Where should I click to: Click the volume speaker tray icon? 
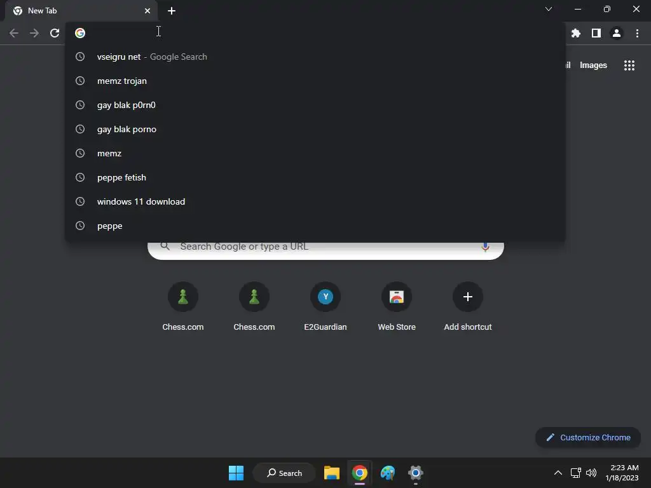(x=591, y=473)
